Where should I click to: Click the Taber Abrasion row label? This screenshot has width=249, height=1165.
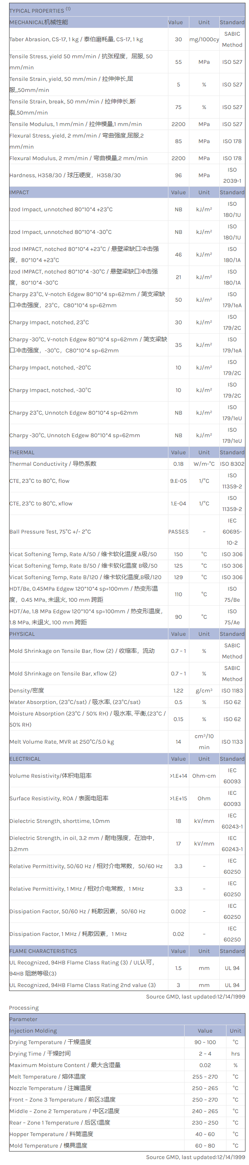[76, 39]
